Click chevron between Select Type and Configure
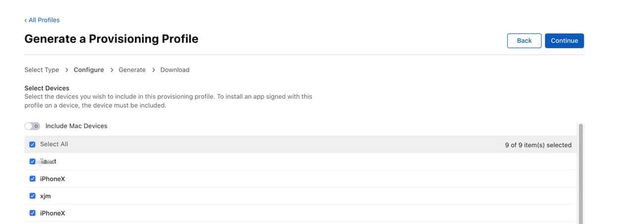This screenshot has width=633, height=224. 67,70
